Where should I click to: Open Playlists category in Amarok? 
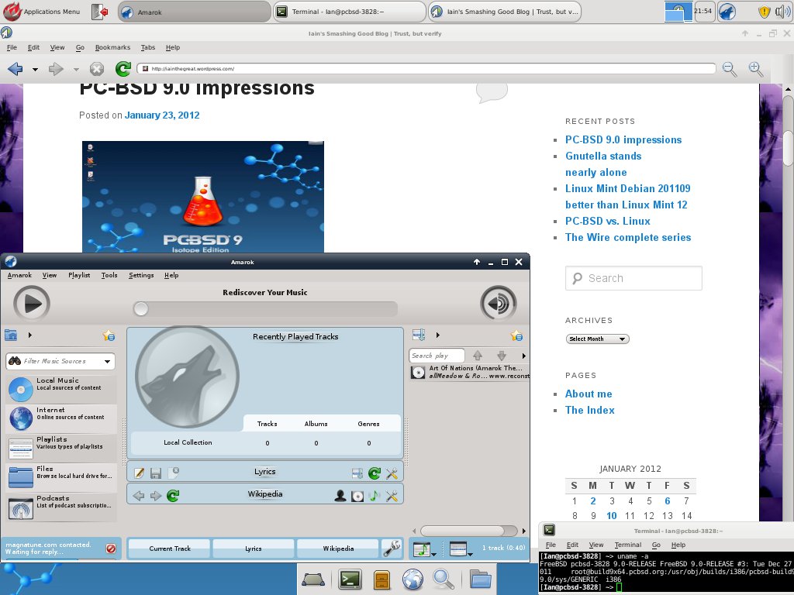coord(61,447)
